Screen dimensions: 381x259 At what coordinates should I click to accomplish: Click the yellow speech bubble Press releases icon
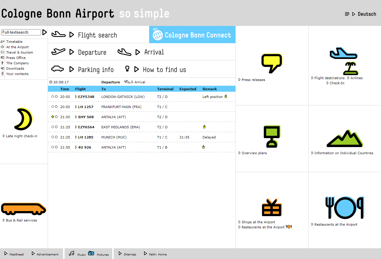(x=272, y=63)
